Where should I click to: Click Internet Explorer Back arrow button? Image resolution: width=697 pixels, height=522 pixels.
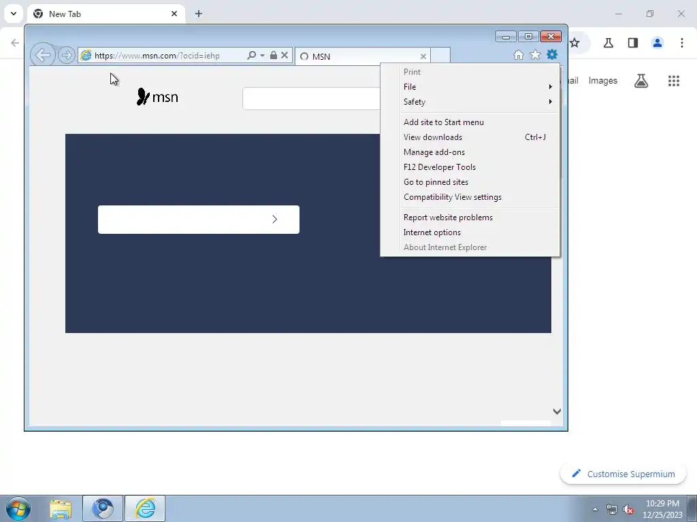(43, 55)
